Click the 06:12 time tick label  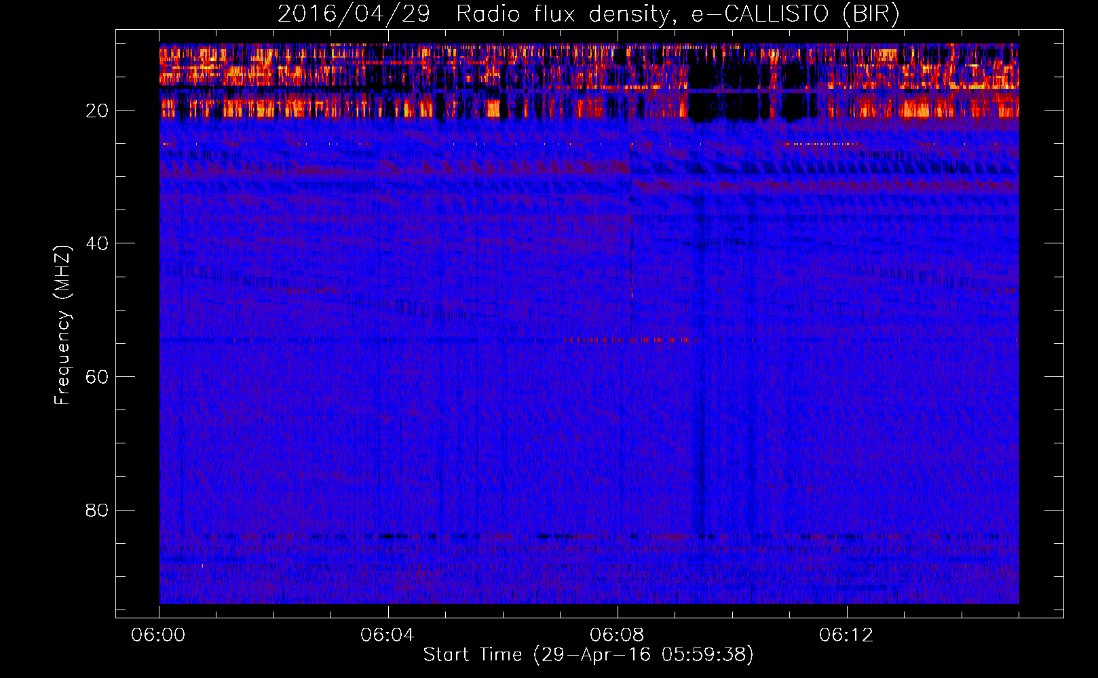coord(846,635)
